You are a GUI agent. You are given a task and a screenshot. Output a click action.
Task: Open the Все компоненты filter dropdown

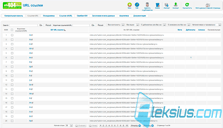pos(115,25)
